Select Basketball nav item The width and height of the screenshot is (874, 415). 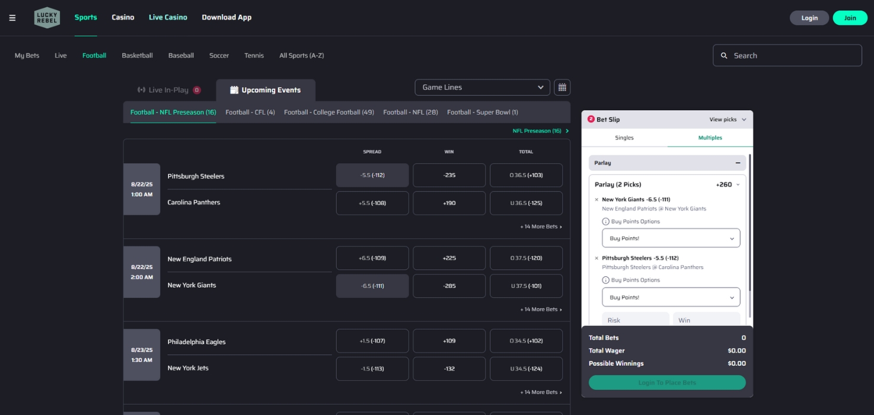click(x=137, y=56)
